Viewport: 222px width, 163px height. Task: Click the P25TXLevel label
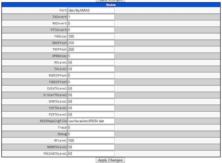point(58,115)
